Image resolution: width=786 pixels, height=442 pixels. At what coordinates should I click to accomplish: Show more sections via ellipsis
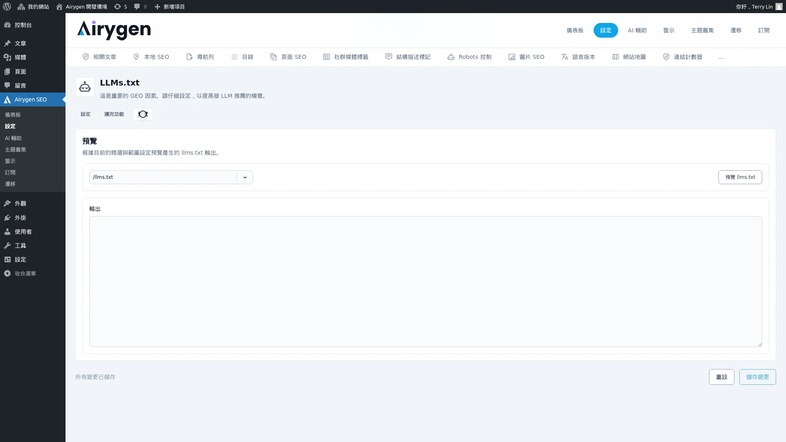pos(722,58)
